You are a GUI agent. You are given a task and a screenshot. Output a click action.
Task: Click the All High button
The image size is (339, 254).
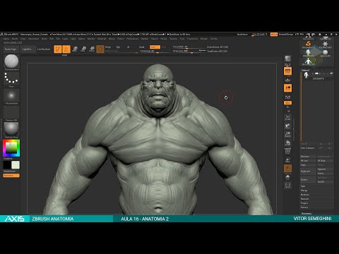325,161
